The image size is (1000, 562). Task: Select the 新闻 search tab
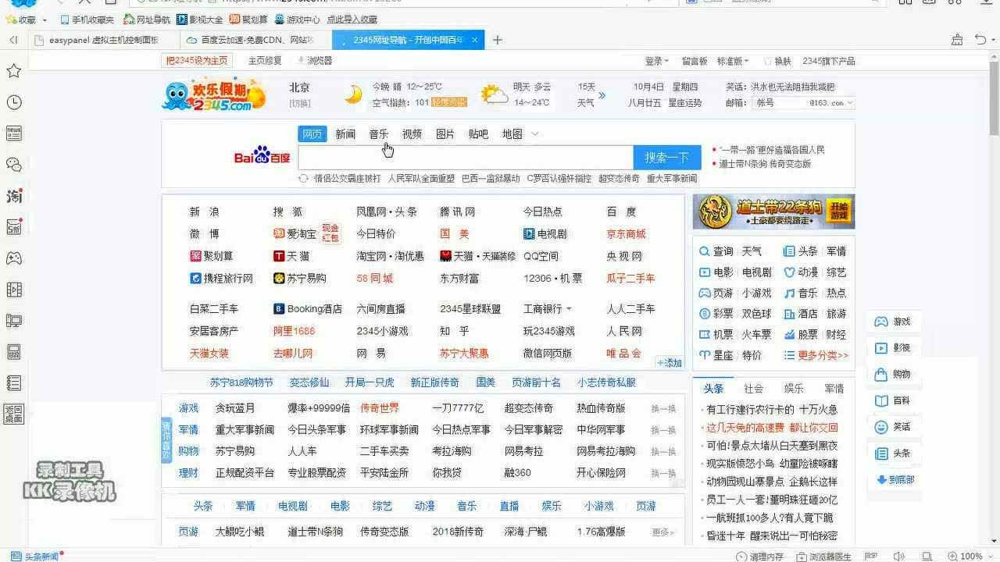345,134
